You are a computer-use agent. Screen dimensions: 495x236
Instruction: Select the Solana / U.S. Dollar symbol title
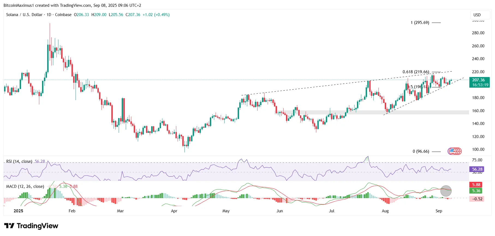coord(24,15)
